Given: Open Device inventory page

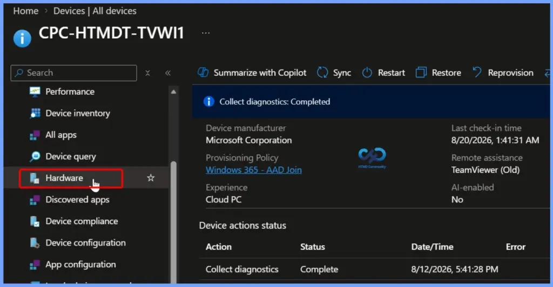Looking at the screenshot, I should click(78, 113).
